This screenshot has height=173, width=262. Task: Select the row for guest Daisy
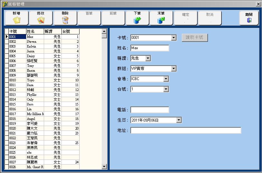pos(35,56)
